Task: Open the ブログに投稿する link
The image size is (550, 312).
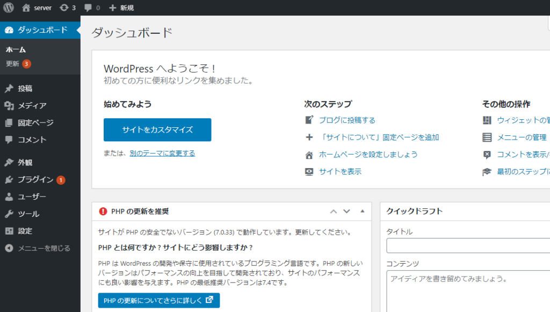Action: tap(348, 120)
